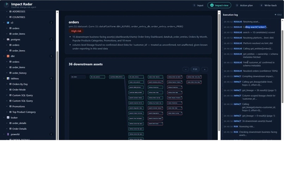Viewport: 284px width, 175px height.
Task: Click the table icon beside order_details
Action: click(10, 123)
